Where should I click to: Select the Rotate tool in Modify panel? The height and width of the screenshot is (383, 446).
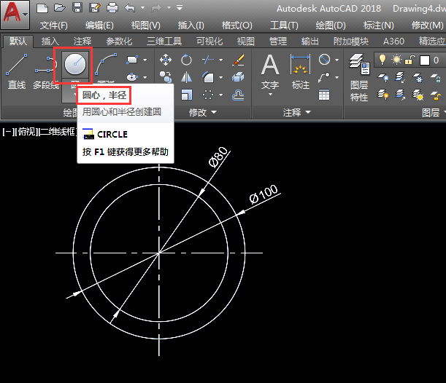187,60
